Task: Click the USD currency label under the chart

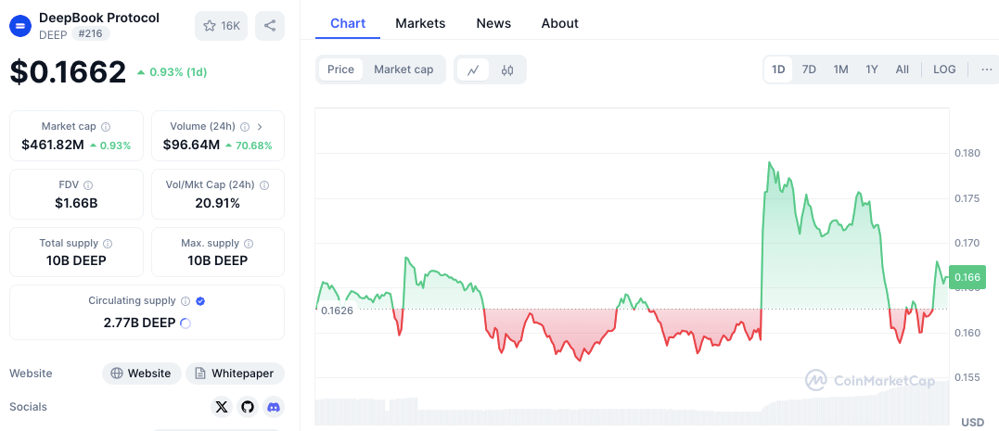Action: 973,422
